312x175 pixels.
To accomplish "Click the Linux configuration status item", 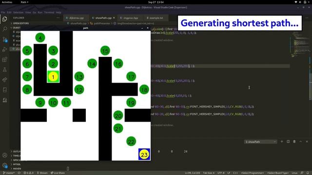I will (x=294, y=173).
